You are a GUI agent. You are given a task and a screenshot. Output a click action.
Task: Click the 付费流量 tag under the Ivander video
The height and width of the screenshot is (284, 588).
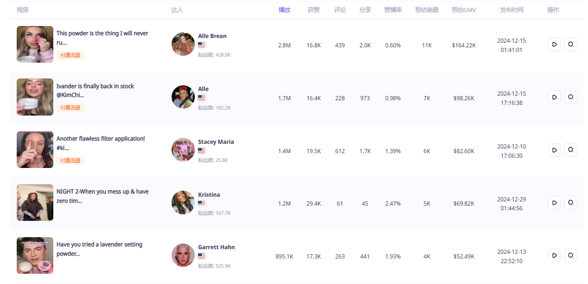[70, 108]
